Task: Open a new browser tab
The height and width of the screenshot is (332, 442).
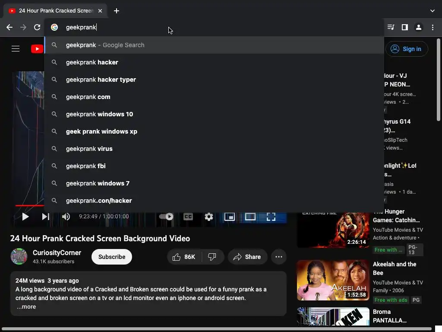Action: tap(117, 11)
